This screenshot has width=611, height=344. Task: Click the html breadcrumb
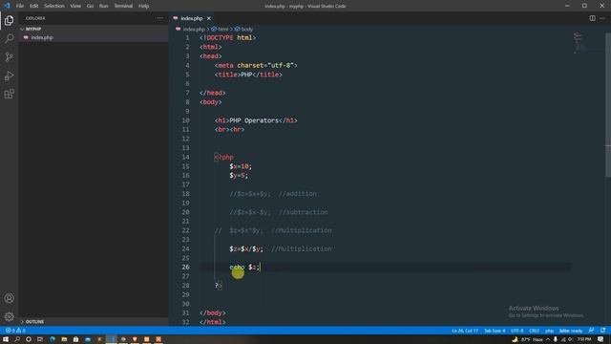click(222, 30)
